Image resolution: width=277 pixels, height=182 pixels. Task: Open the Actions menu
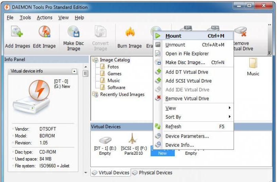coord(44,18)
